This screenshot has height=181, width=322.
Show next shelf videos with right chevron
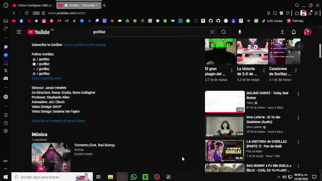click(x=299, y=46)
